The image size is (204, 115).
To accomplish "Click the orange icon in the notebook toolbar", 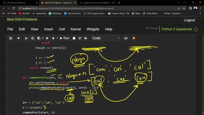I will pyautogui.click(x=134, y=38).
